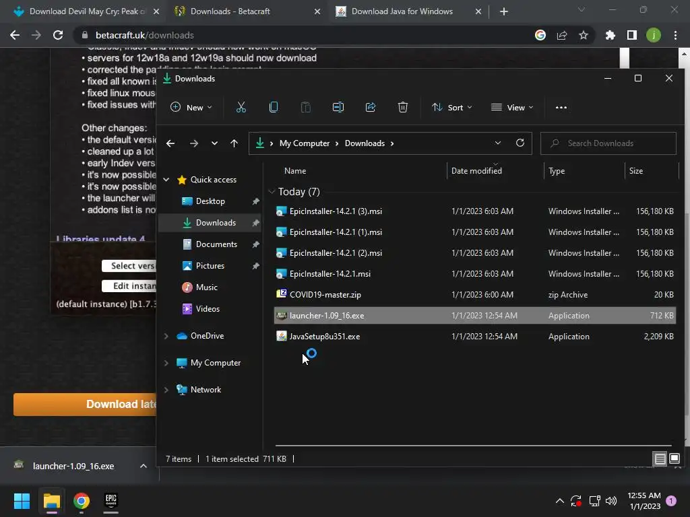Viewport: 690px width, 517px height.
Task: Click the Cut scissors icon in Explorer toolbar
Action: click(241, 107)
